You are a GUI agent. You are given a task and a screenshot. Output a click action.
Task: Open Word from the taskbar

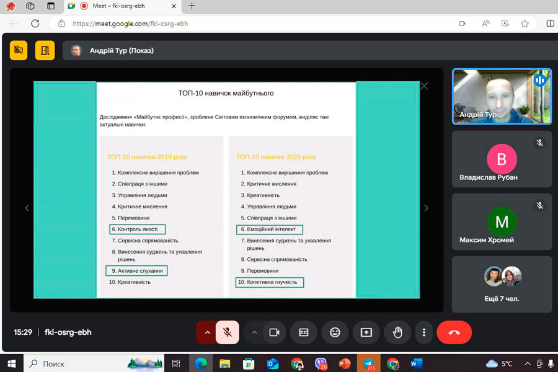point(416,363)
